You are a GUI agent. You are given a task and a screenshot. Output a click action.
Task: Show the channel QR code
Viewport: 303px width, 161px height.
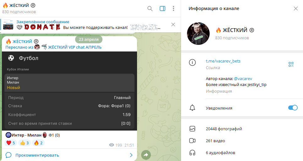[291, 64]
